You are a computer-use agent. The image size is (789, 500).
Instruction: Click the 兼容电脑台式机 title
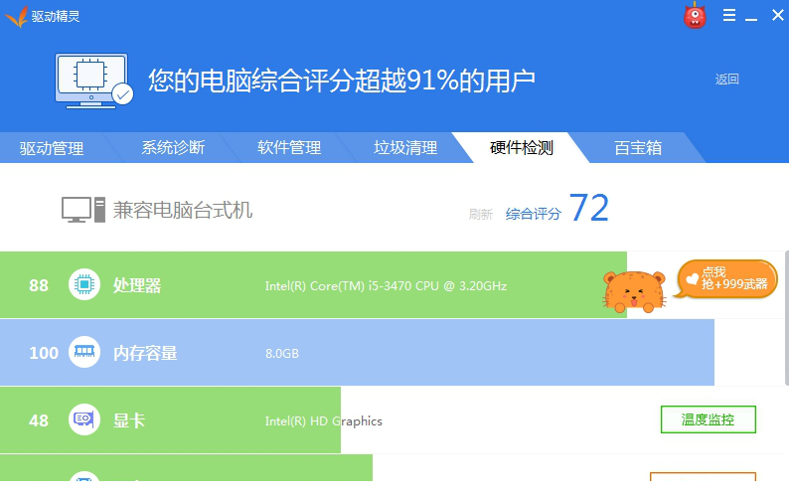click(x=183, y=210)
